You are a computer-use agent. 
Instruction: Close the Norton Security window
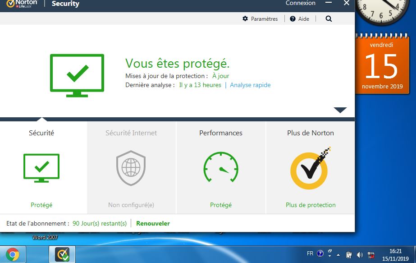tap(347, 3)
